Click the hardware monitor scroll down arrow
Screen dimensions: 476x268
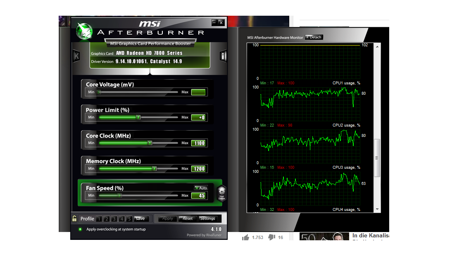[377, 209]
